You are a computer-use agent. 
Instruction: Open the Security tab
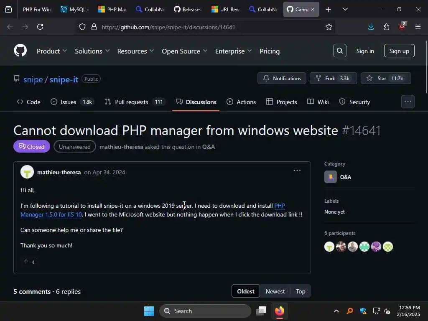(x=354, y=102)
